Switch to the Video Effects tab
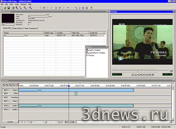176x129 pixels. tap(18, 28)
